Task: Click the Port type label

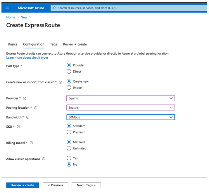Action: pos(13,66)
